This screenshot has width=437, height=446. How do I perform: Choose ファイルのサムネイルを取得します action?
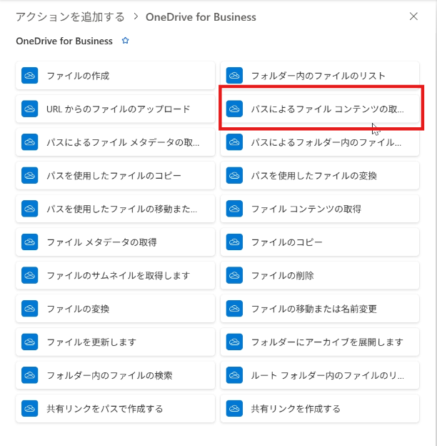point(118,275)
